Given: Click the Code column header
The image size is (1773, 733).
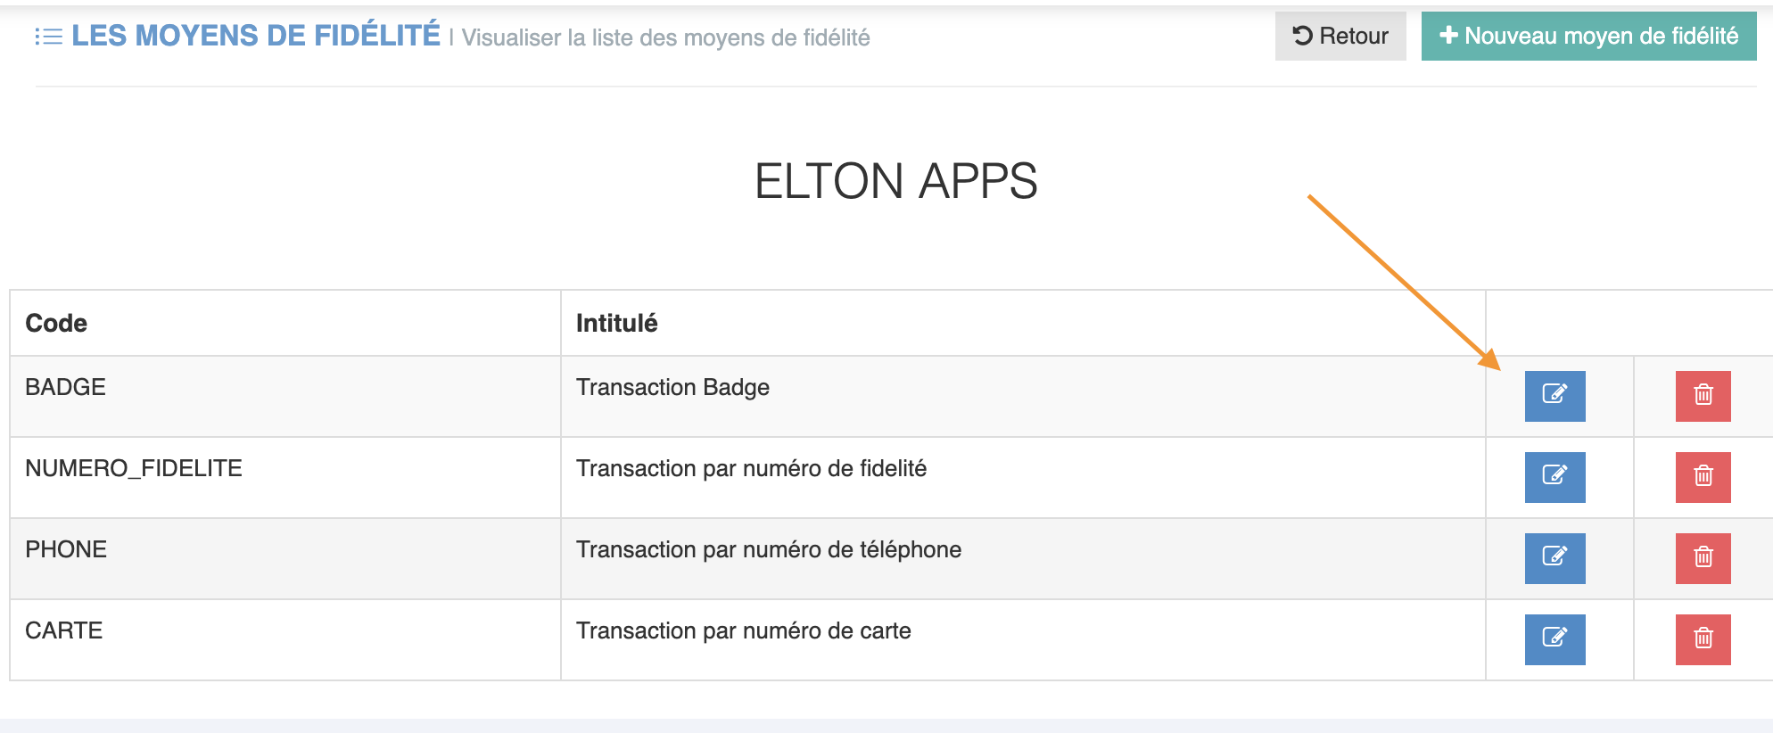Looking at the screenshot, I should [56, 323].
